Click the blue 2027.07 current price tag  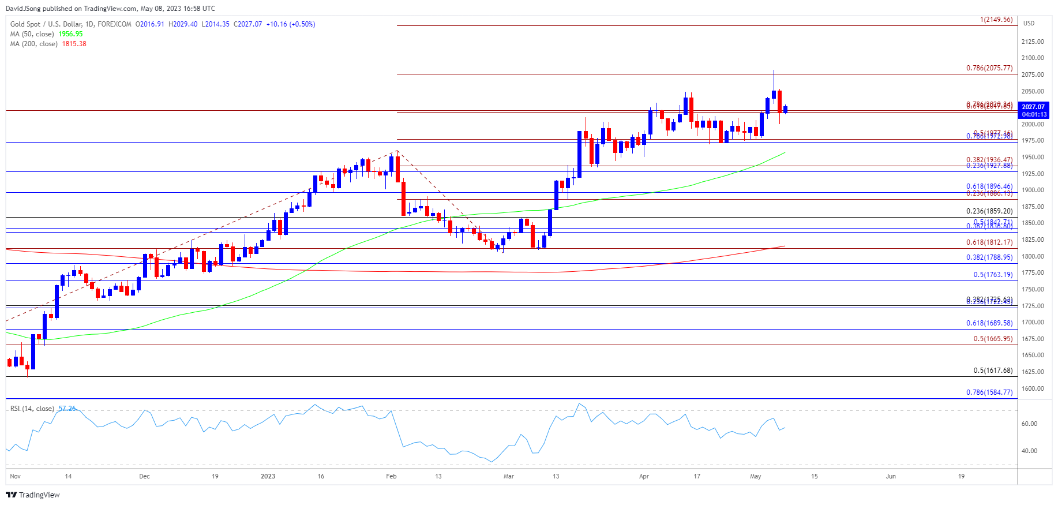1033,107
